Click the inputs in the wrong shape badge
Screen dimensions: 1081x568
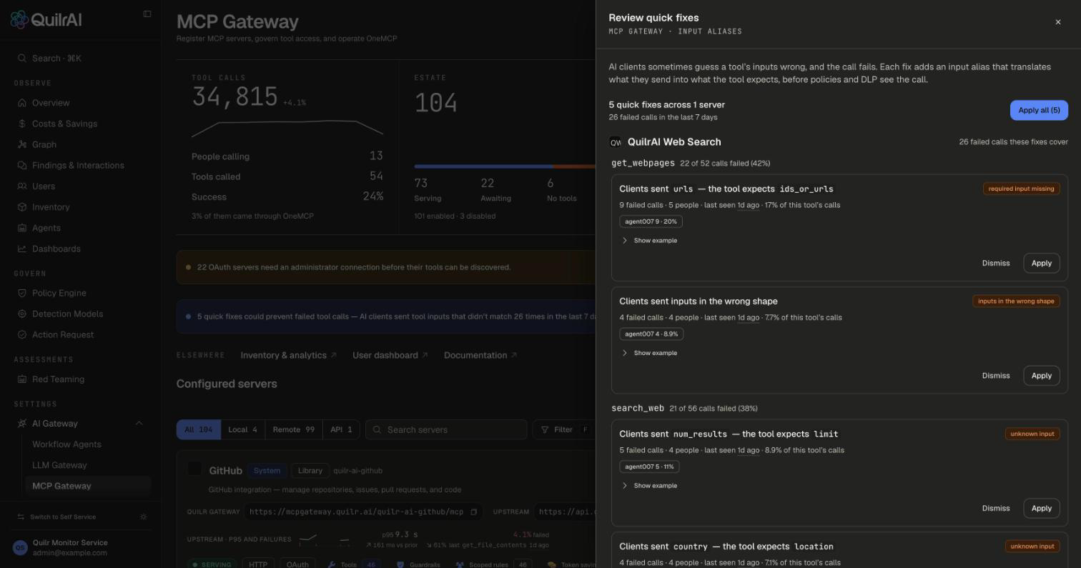[x=1016, y=301]
